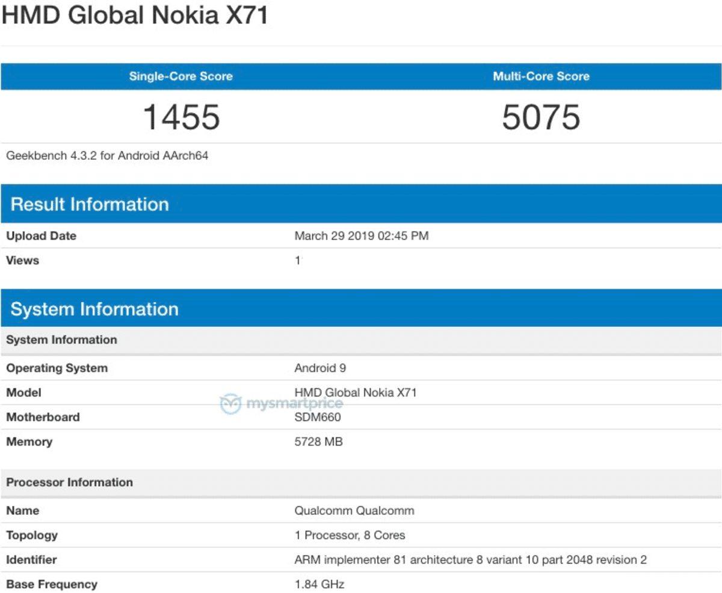The height and width of the screenshot is (593, 722).
Task: Click the owl icon in the watermark
Action: (x=230, y=403)
